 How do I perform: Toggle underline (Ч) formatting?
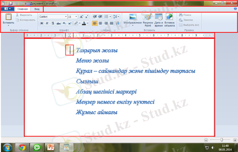coord(53,23)
